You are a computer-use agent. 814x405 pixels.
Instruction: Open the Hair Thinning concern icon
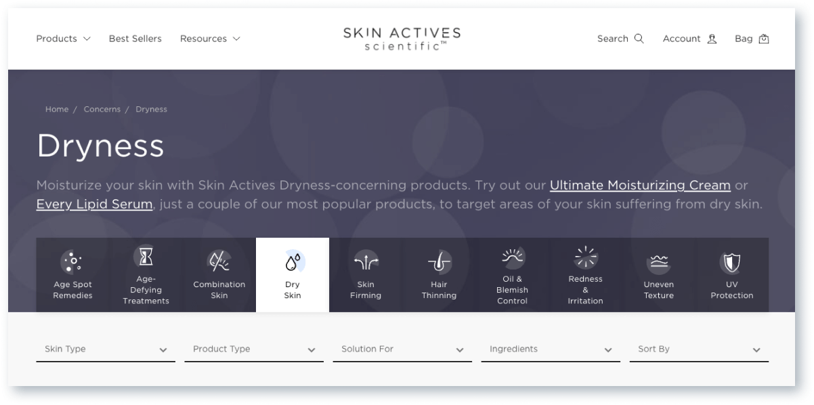439,261
